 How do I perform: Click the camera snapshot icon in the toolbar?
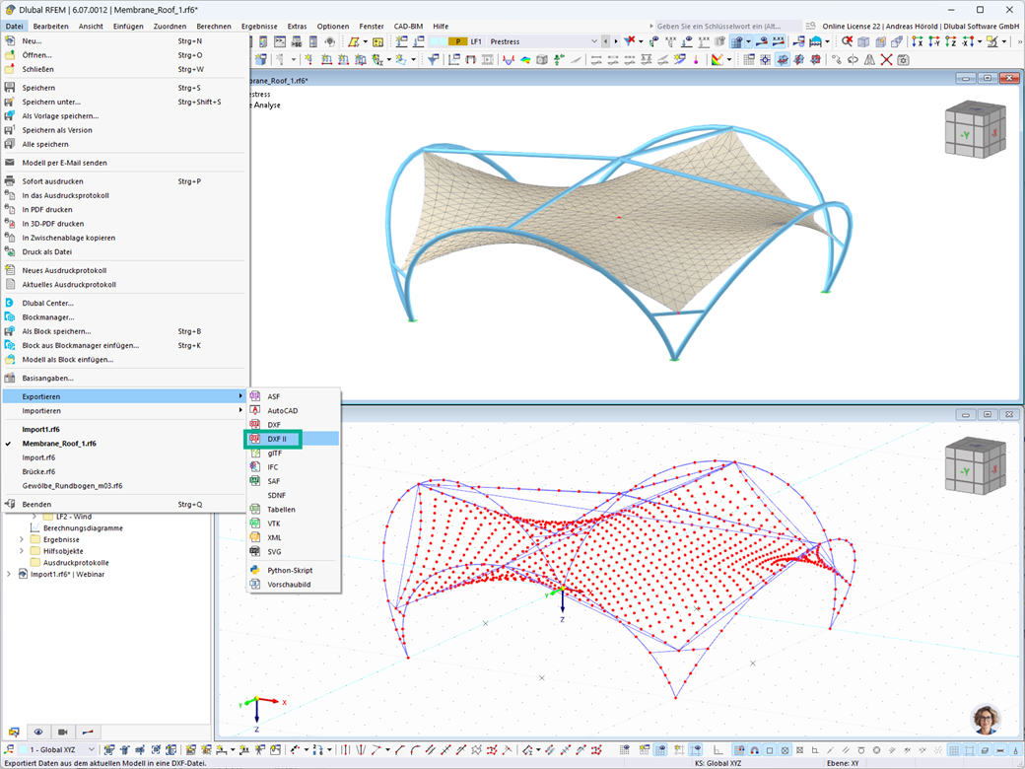coord(903,59)
